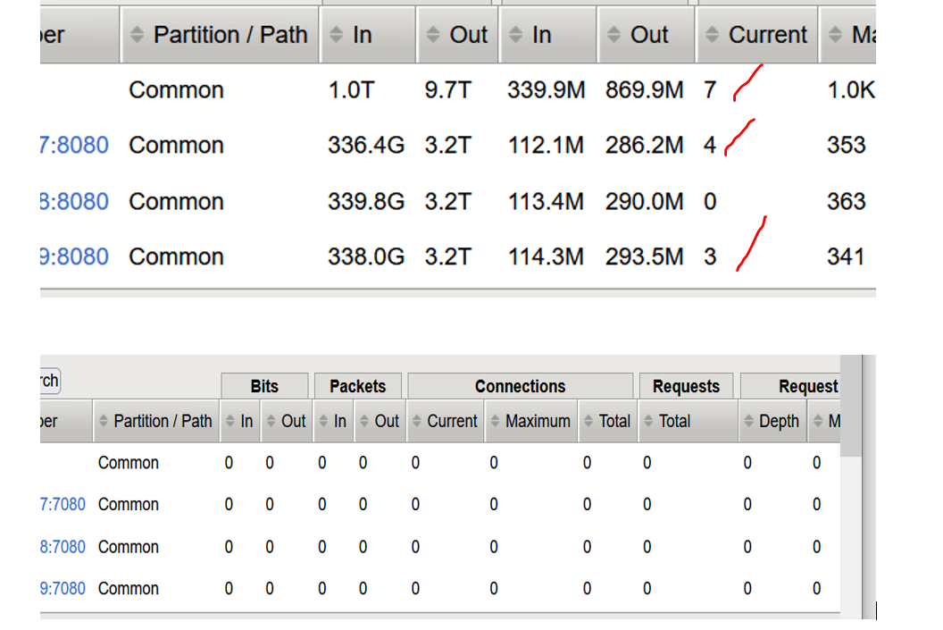Sort upper table by Partition / Path

click(x=219, y=35)
